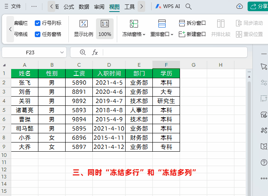Viewport: 268px width, 196px height.
Task: Click the sidebar minimize dash icon
Action: coord(264,54)
